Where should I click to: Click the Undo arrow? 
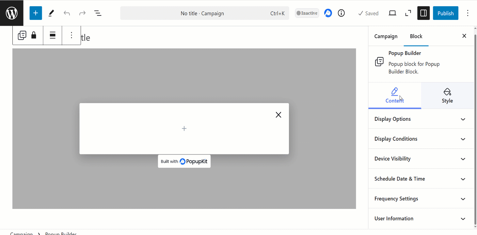click(67, 13)
